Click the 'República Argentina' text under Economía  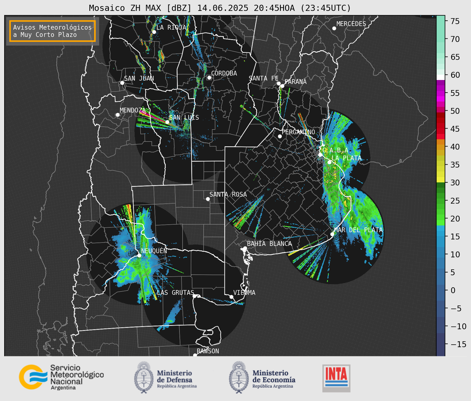pos(273,386)
